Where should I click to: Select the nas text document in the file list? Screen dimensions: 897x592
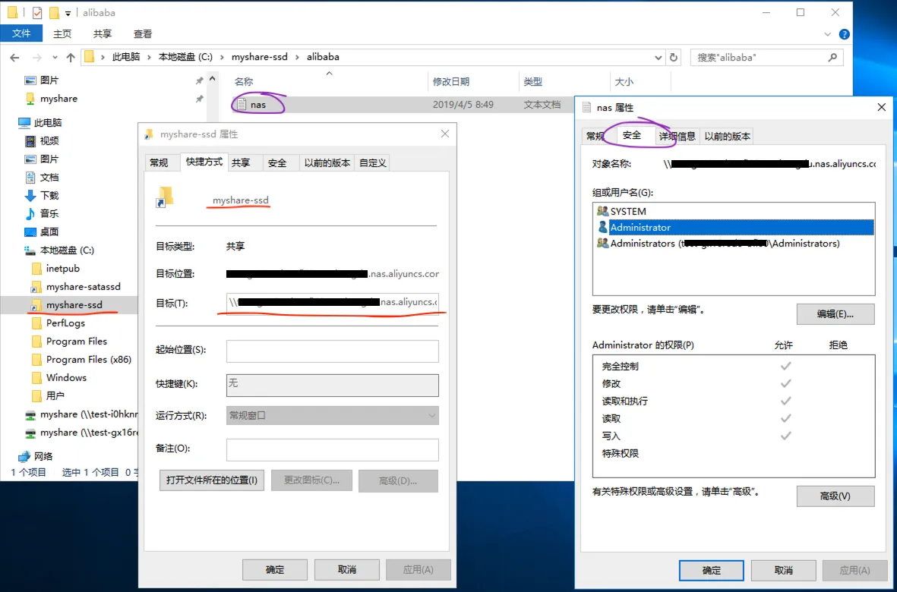click(x=258, y=104)
